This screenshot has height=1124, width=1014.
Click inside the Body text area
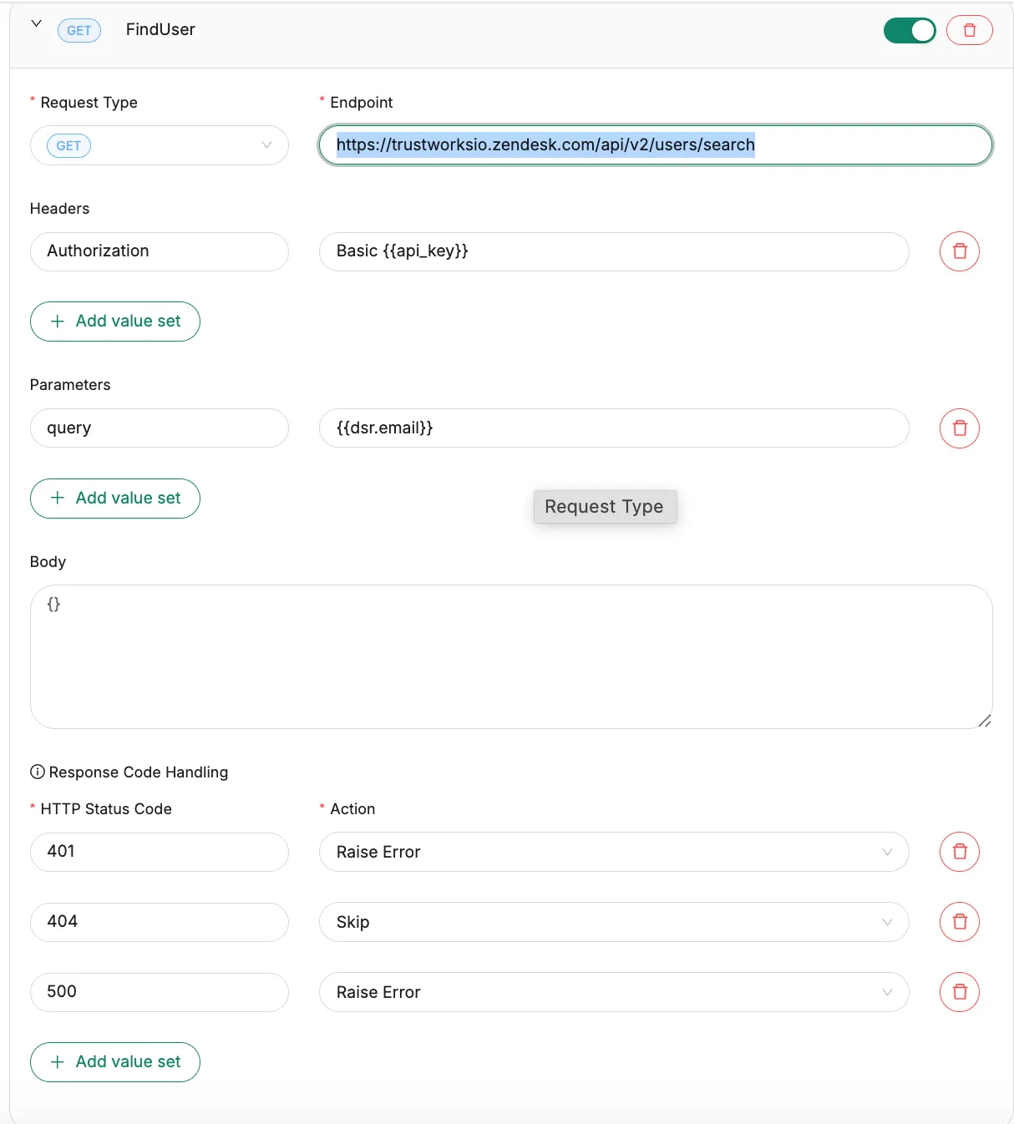tap(511, 657)
